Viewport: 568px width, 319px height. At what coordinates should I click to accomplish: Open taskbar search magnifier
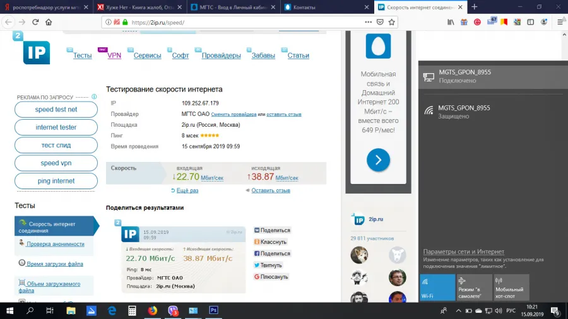30,311
